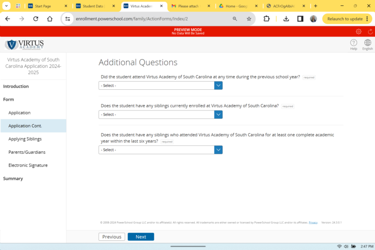Click the Next button
Viewport: 375px width, 250px height.
[141, 237]
